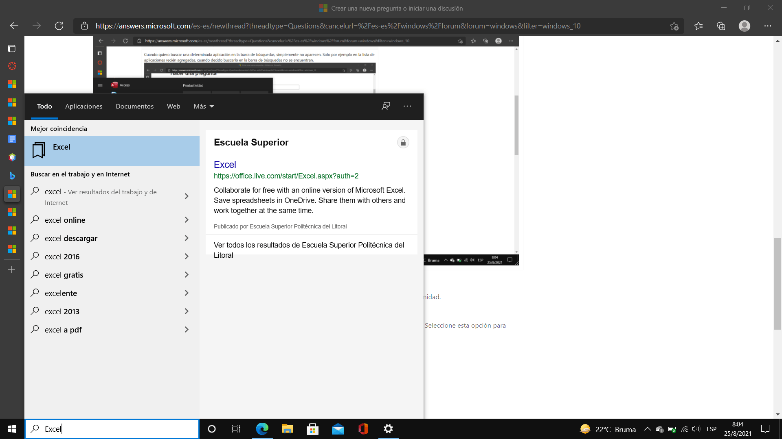Image resolution: width=782 pixels, height=439 pixels.
Task: Click Ver todos los resultados de Escuela Superior
Action: (309, 250)
